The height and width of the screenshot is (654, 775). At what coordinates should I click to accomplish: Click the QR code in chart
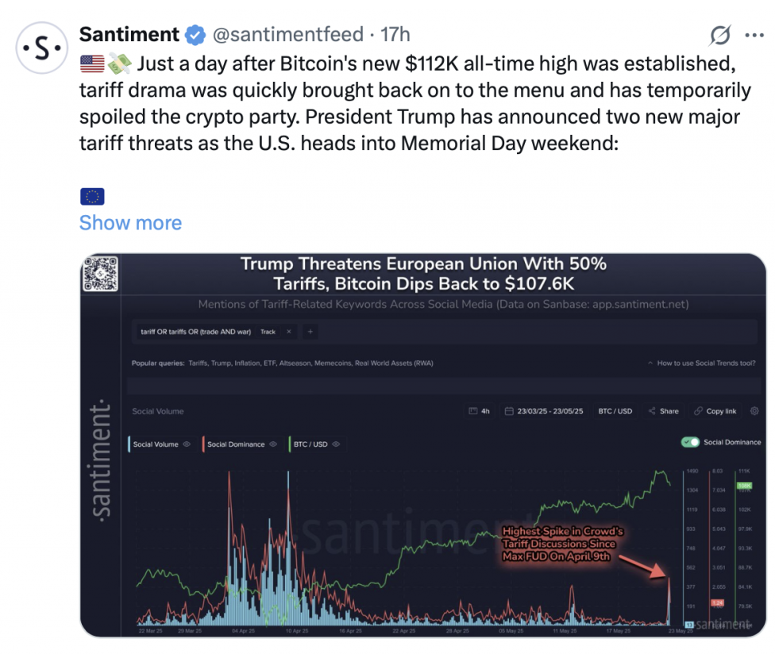coord(100,273)
